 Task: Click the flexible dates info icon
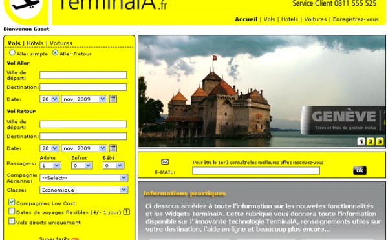coord(127,212)
